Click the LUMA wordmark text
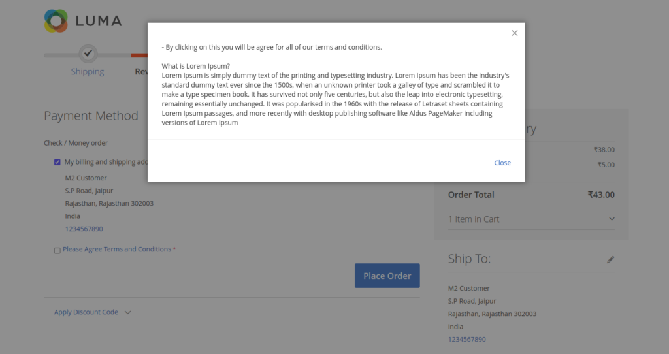Screen dimensions: 669x354 point(99,21)
